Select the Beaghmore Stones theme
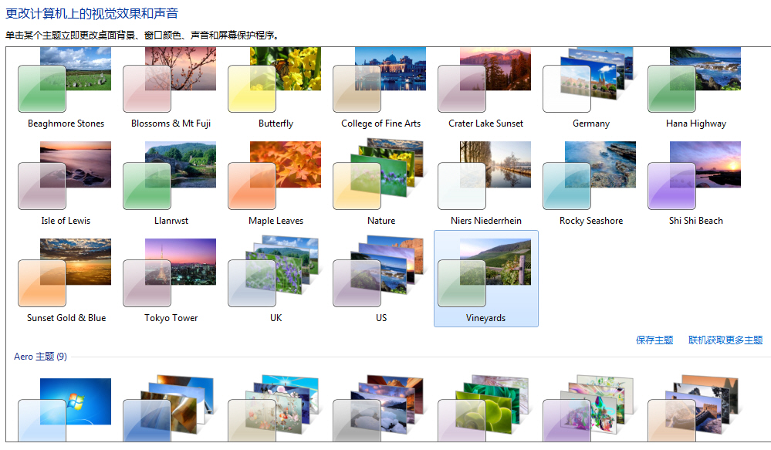 pos(64,85)
